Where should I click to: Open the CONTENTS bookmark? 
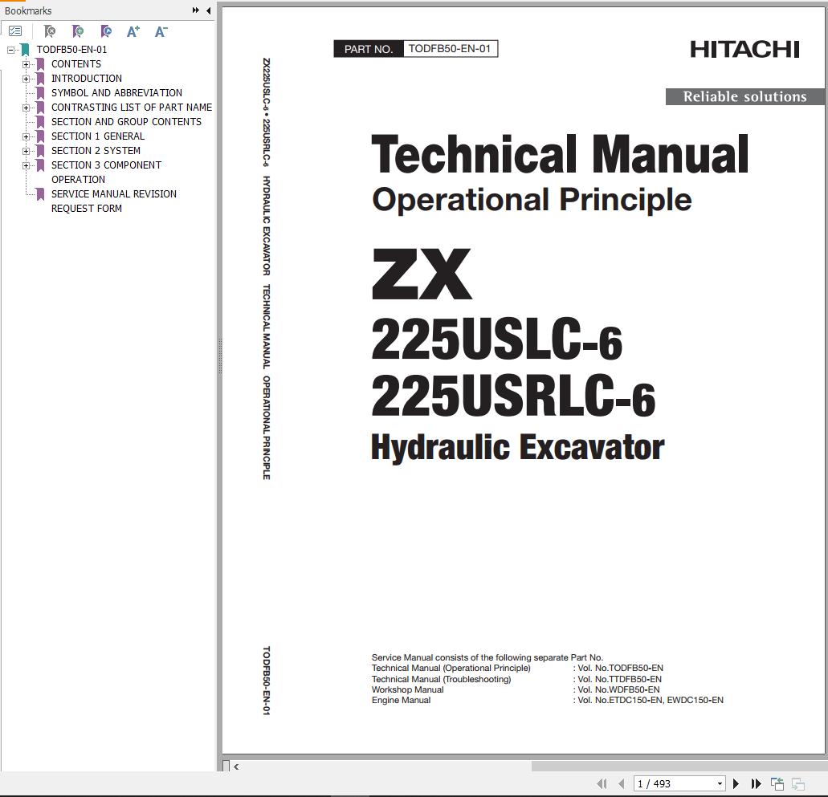(76, 64)
